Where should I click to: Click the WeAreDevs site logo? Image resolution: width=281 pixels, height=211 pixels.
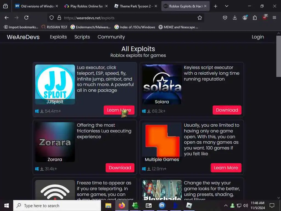pos(23,37)
